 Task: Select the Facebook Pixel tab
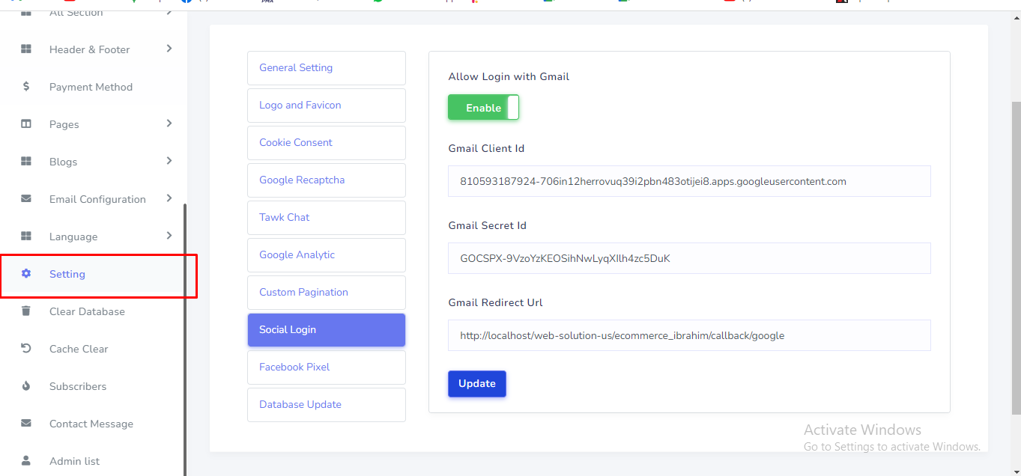pyautogui.click(x=326, y=367)
